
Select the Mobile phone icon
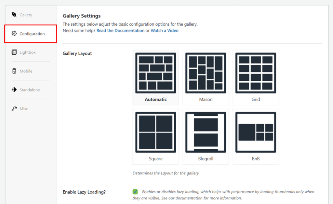(x=14, y=71)
